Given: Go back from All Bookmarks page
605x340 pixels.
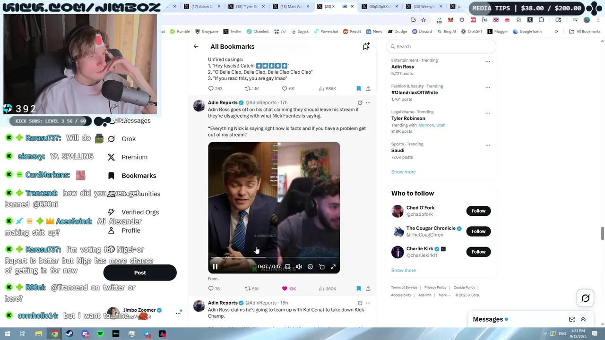Looking at the screenshot, I should click(x=196, y=46).
